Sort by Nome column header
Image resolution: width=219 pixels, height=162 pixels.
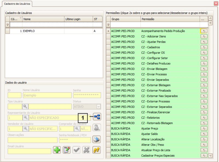(x=43, y=19)
